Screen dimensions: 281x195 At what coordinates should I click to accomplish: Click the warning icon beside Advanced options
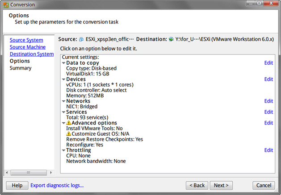point(69,123)
